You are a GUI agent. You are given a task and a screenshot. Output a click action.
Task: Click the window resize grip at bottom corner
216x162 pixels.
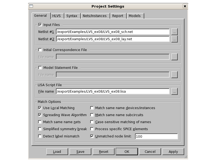186,157
